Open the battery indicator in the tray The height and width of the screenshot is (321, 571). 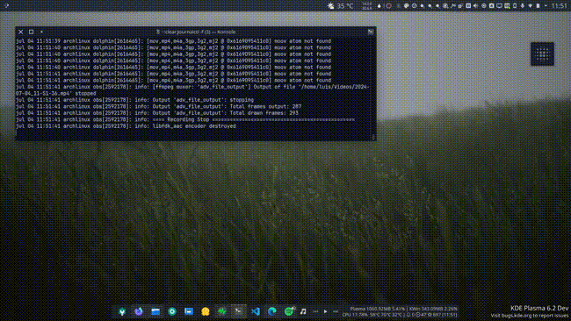[538, 6]
